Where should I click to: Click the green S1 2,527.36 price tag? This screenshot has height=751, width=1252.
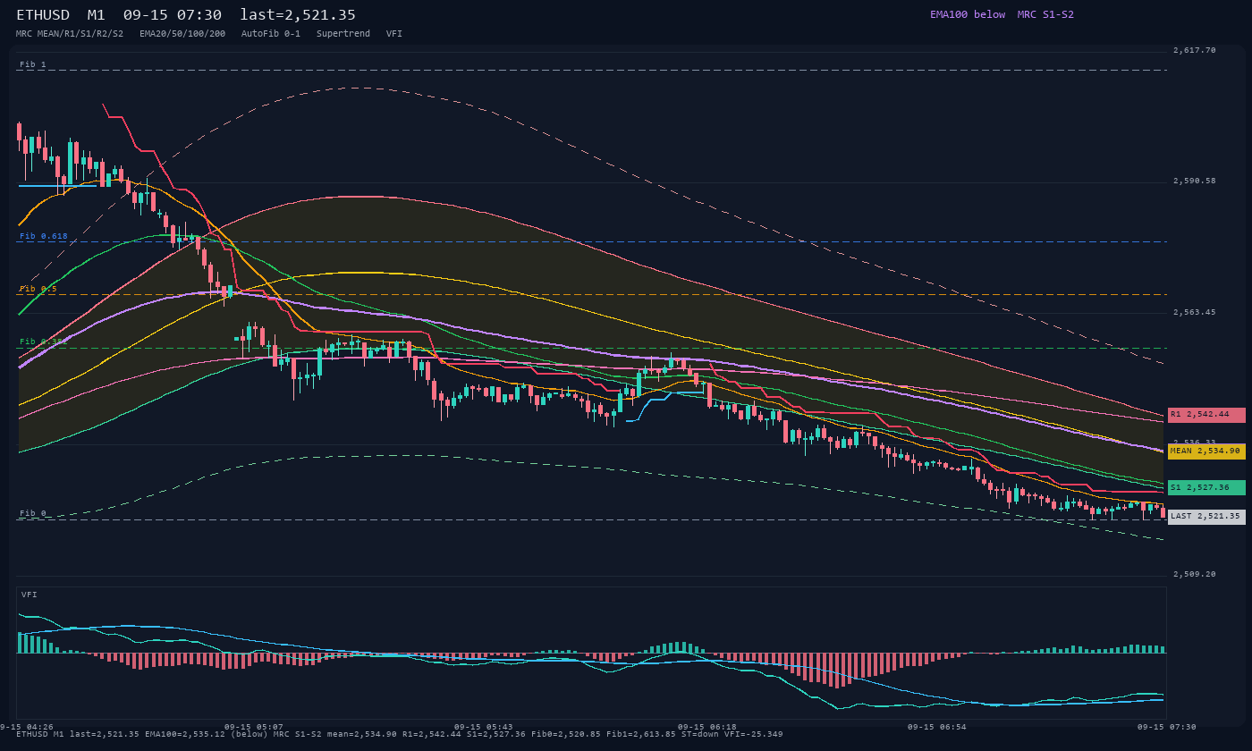coord(1206,487)
